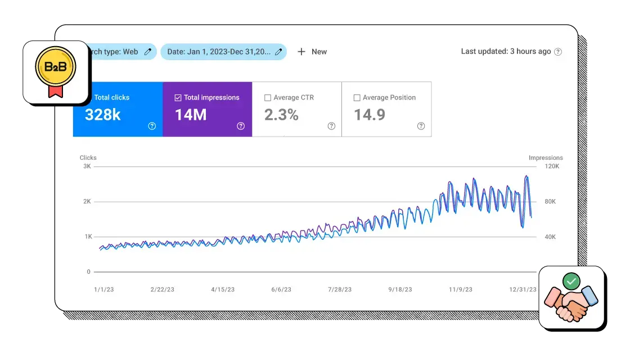Click help icon in Average CTR card
This screenshot has height=356, width=630.
click(x=331, y=126)
